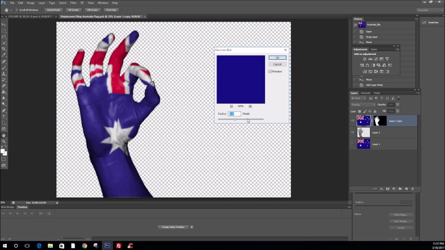This screenshot has height=250, width=445.
Task: Toggle layer filtering switch in Layers panel
Action: [398, 98]
